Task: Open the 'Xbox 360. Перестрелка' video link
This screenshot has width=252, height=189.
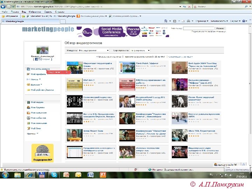Action: click(202, 131)
